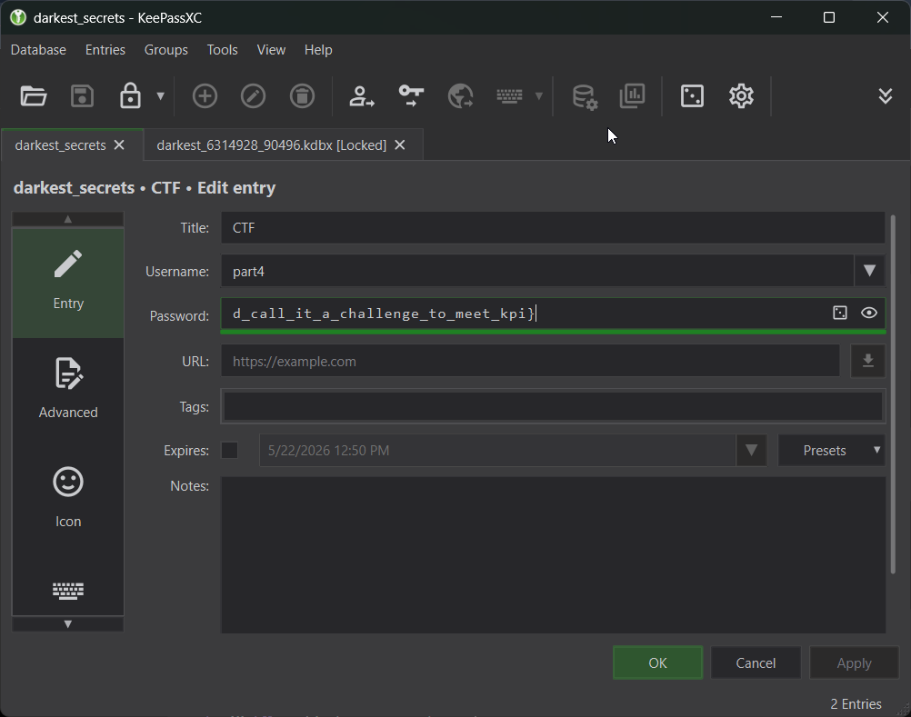Image resolution: width=911 pixels, height=717 pixels.
Task: Click into the Username field
Action: point(537,271)
